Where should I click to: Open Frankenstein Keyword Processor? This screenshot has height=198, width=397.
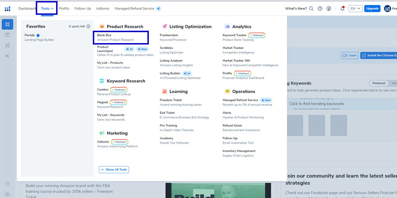coord(173,38)
